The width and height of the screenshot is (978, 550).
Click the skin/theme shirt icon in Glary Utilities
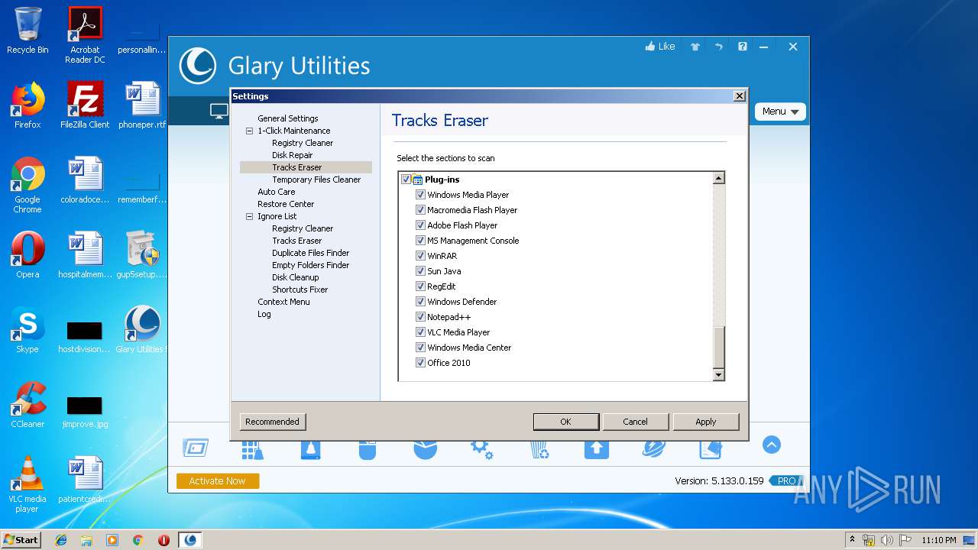pos(695,47)
